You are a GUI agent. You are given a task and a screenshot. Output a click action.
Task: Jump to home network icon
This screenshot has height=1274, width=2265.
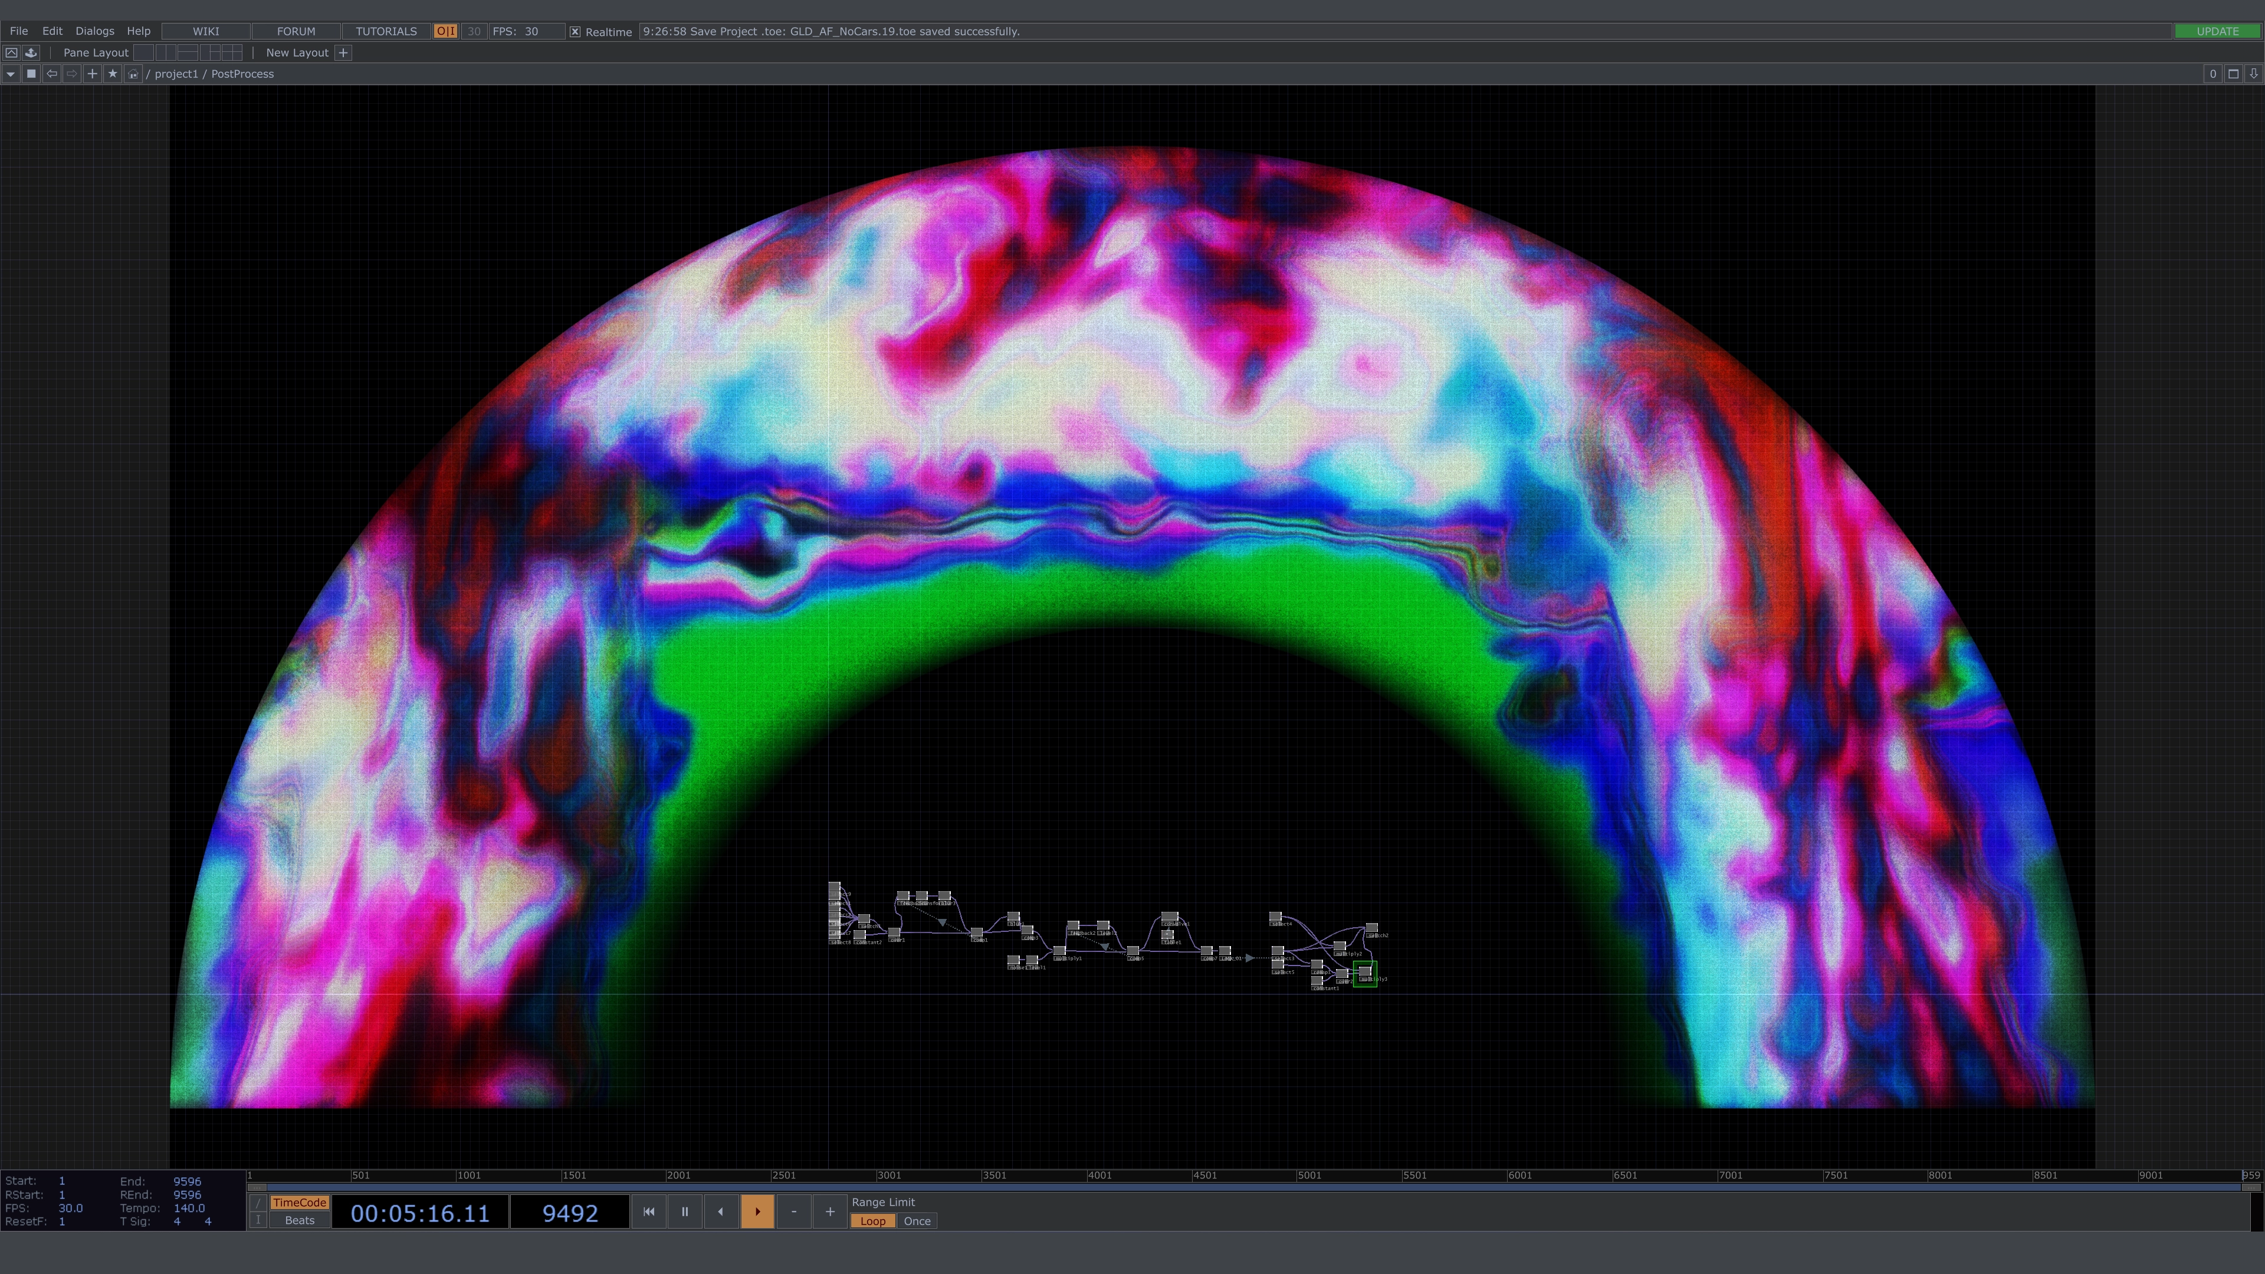click(x=133, y=74)
